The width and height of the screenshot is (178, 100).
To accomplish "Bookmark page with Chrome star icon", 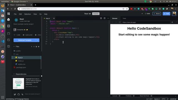I will 127,9.
